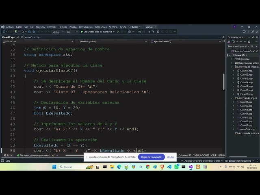Select the Solución "cursoC++" node

pyautogui.click(x=245, y=51)
